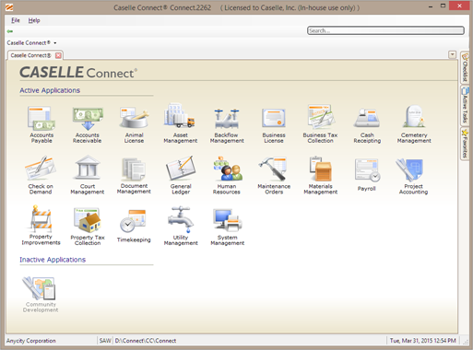Click SAW in the status bar
473x350 pixels.
coord(105,341)
